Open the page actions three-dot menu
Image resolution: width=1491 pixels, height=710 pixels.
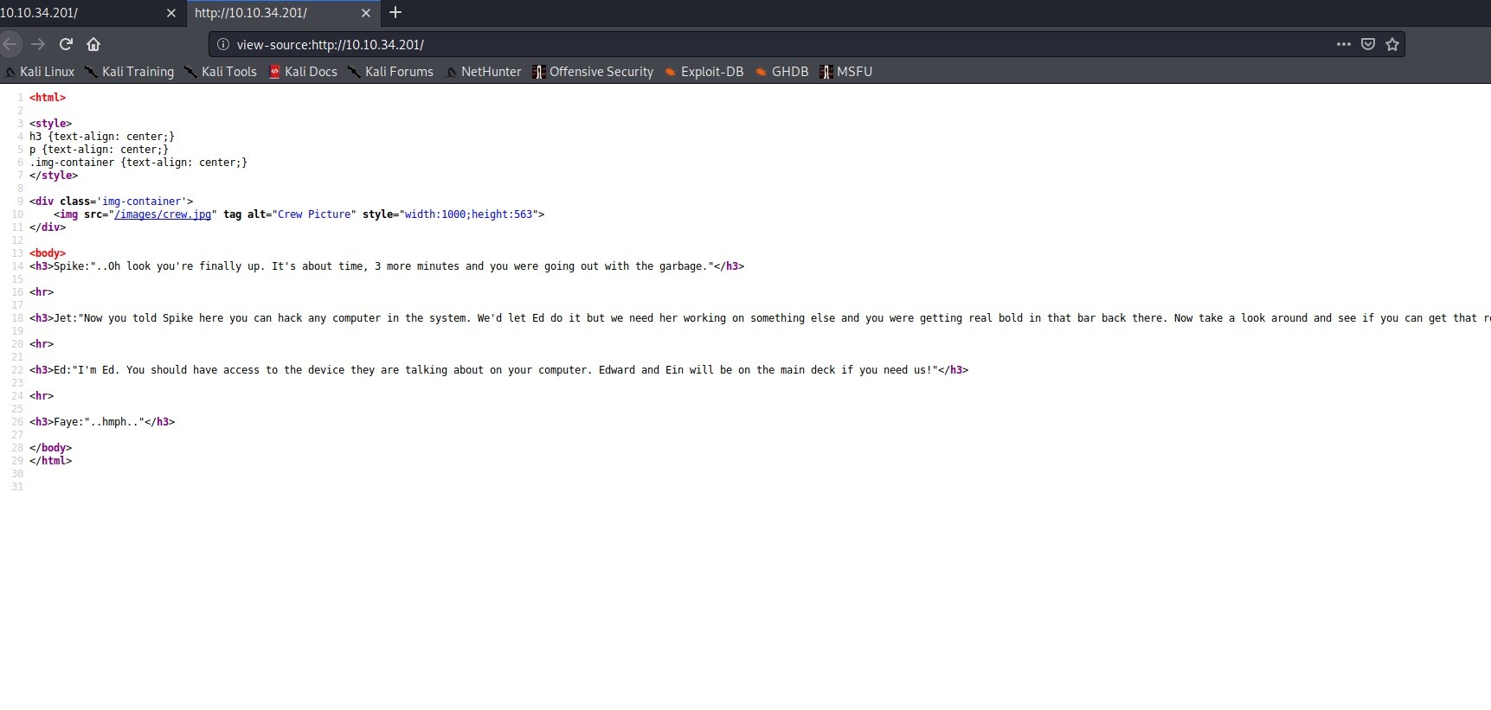[1343, 44]
